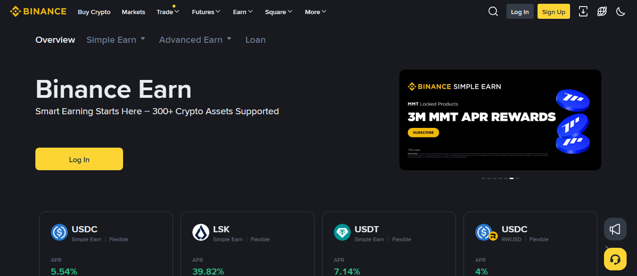Expand the Futures dropdown menu
This screenshot has height=276, width=637.
[206, 12]
